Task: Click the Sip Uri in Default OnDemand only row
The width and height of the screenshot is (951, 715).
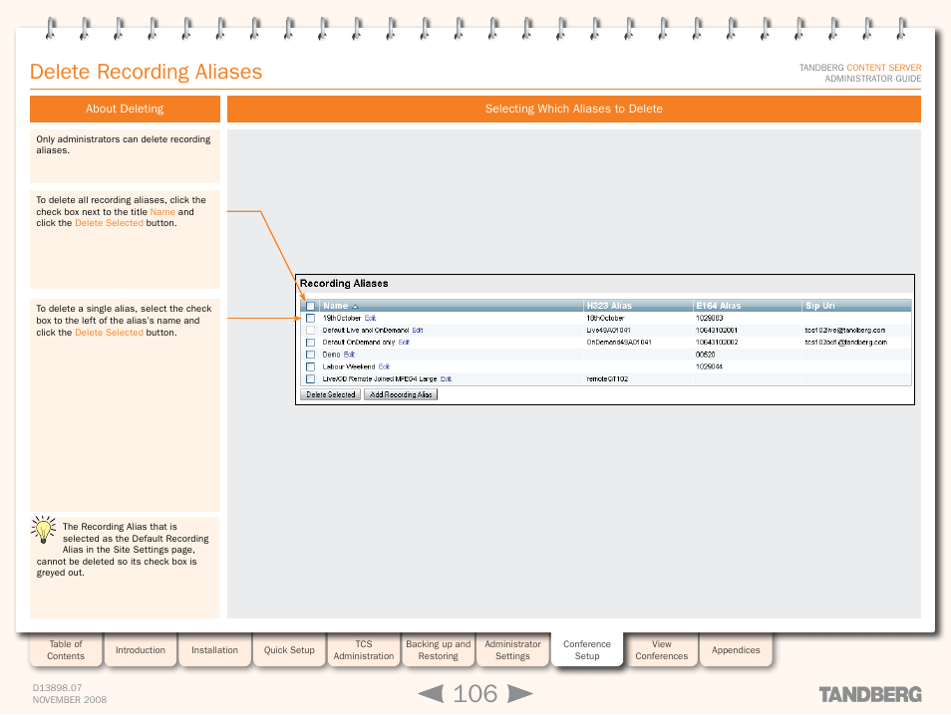Action: (x=846, y=343)
